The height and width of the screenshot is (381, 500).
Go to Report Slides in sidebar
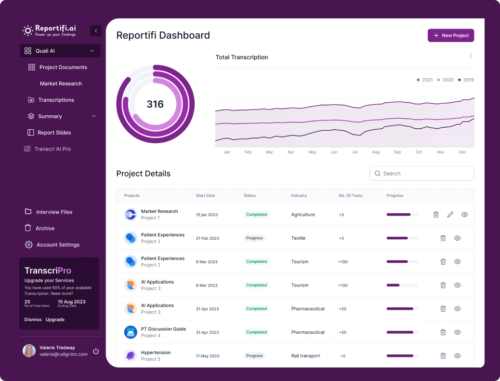coord(54,133)
